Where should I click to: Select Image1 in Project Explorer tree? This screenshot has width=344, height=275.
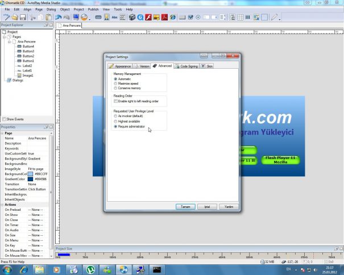[28, 76]
